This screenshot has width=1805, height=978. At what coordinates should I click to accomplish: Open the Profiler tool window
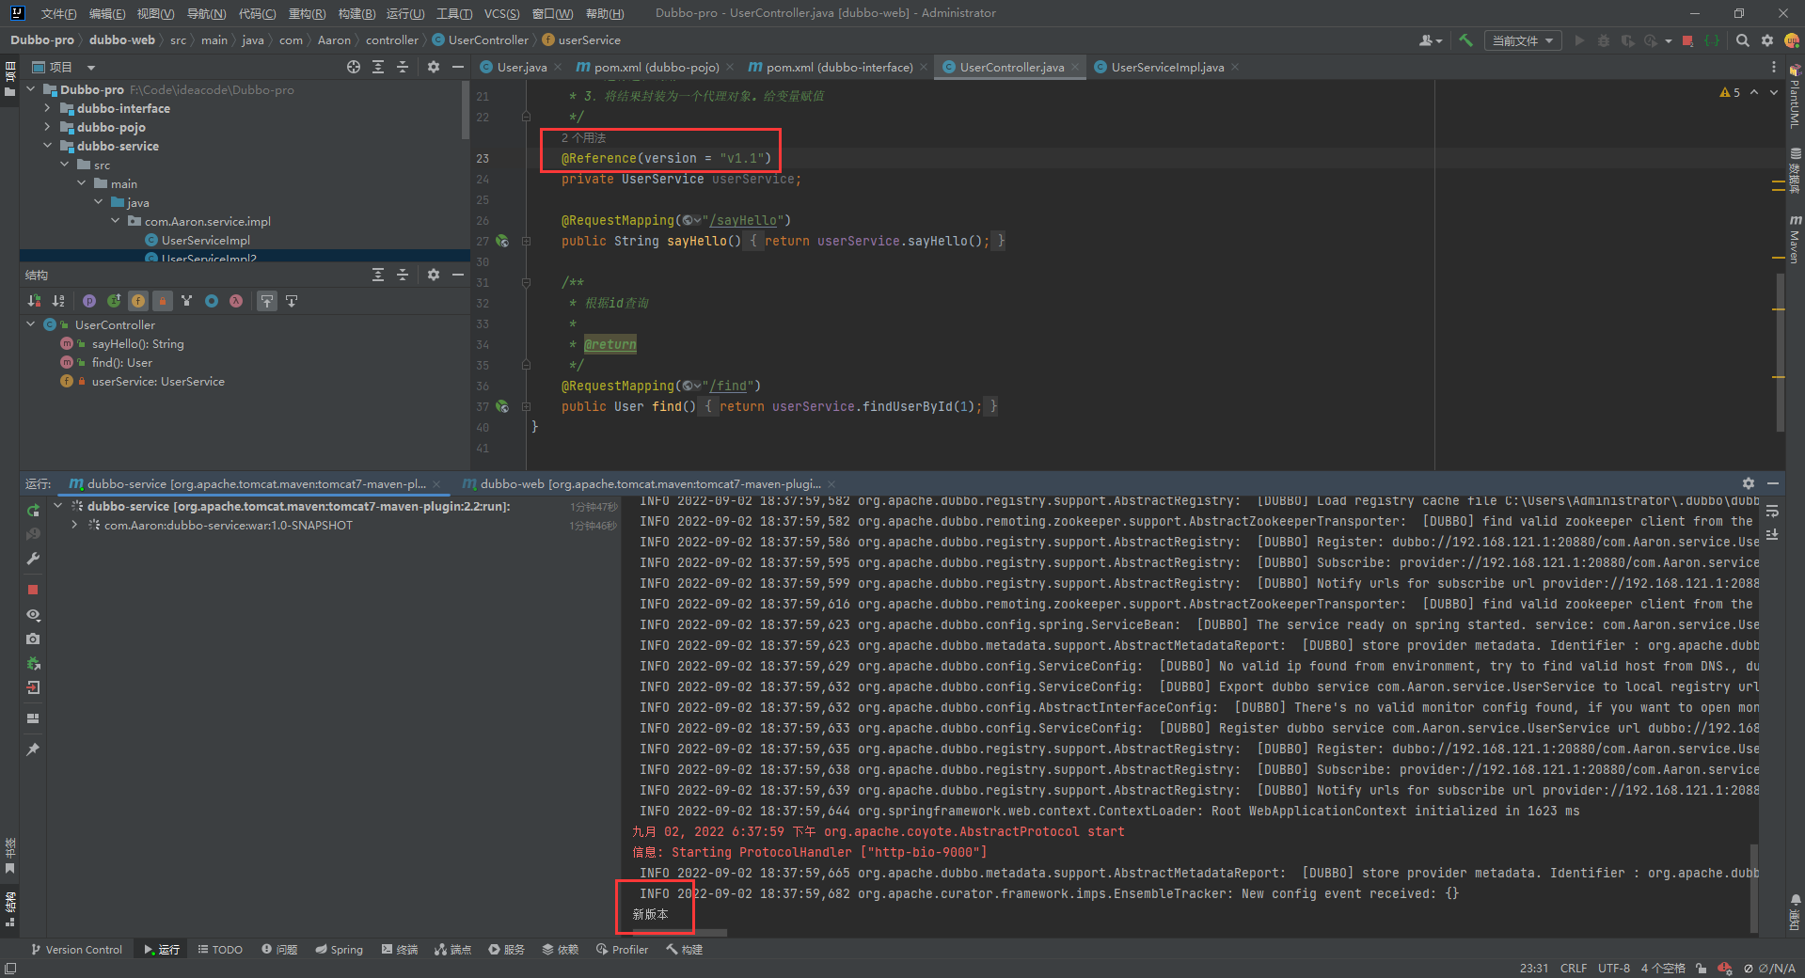click(623, 949)
